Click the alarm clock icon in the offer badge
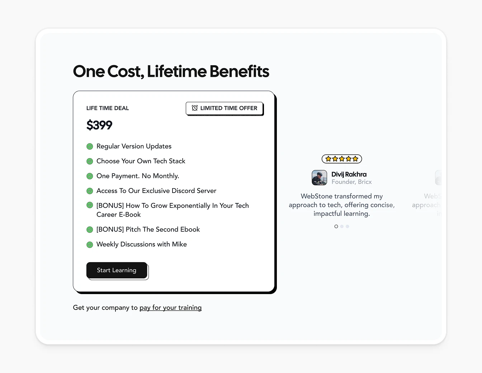This screenshot has width=482, height=373. [x=194, y=108]
